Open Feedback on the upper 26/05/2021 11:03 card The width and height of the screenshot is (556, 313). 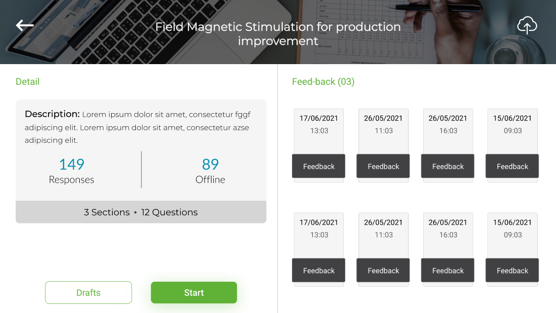(x=383, y=167)
